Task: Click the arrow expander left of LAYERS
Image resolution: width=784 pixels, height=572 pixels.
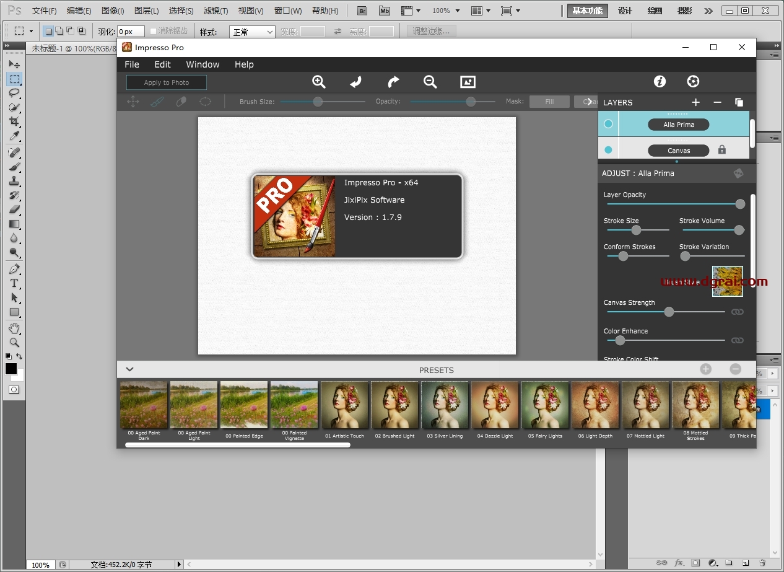Action: pos(589,102)
